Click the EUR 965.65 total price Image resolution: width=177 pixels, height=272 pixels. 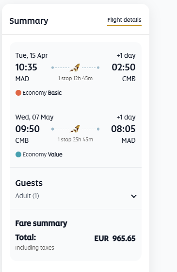115,238
